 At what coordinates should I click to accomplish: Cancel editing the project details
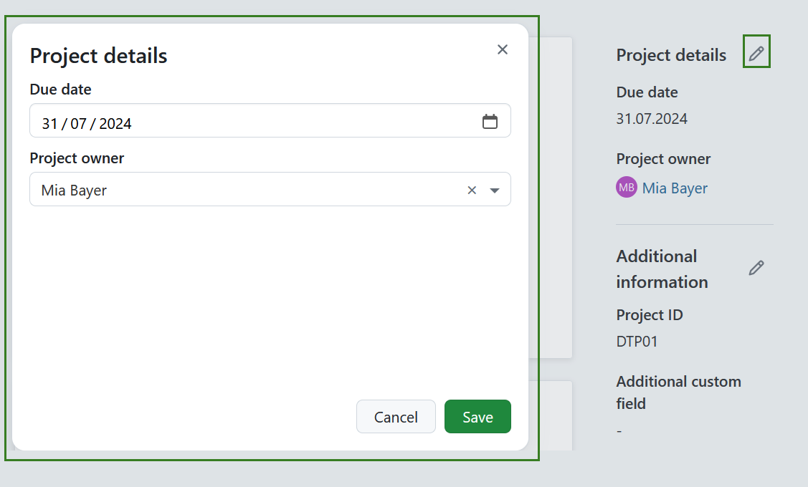396,417
